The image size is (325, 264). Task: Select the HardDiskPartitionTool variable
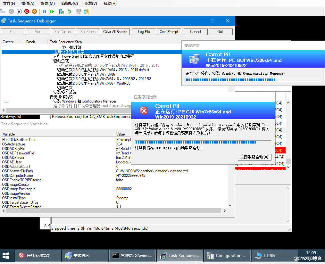19,140
